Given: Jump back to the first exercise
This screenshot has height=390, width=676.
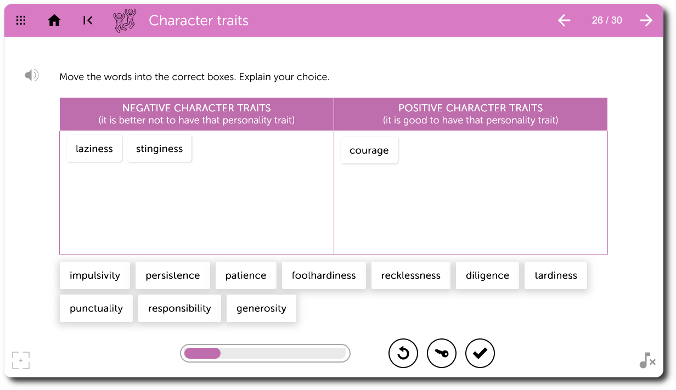Looking at the screenshot, I should pyautogui.click(x=87, y=21).
